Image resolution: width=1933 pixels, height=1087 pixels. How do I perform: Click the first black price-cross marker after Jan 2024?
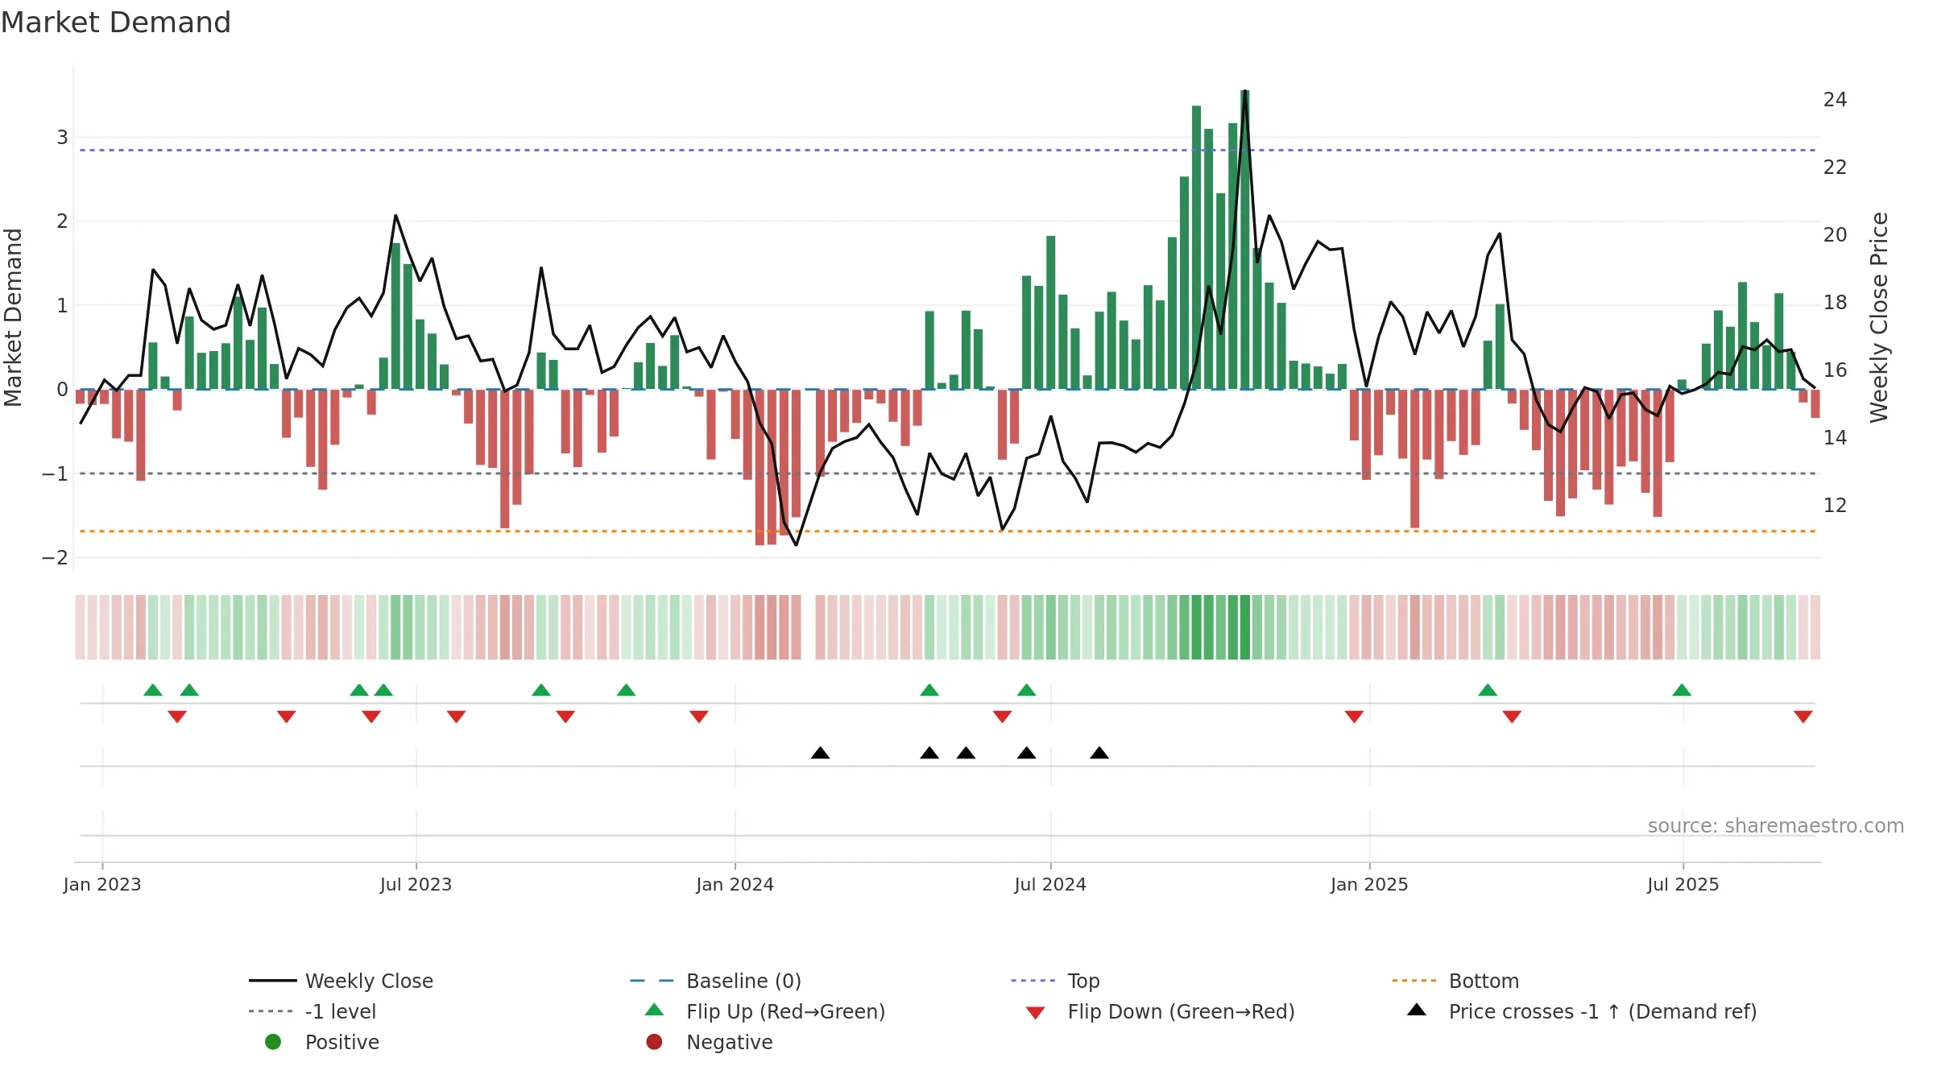click(820, 753)
